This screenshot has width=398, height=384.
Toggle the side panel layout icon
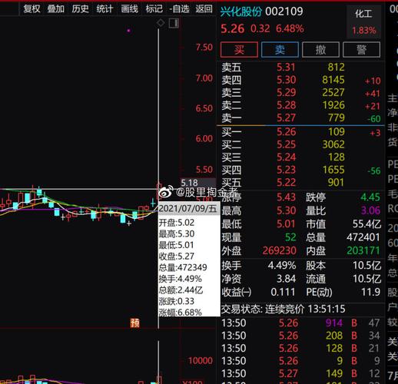174,23
